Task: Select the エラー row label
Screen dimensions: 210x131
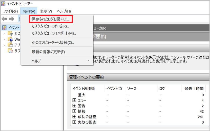Action: 82,100
